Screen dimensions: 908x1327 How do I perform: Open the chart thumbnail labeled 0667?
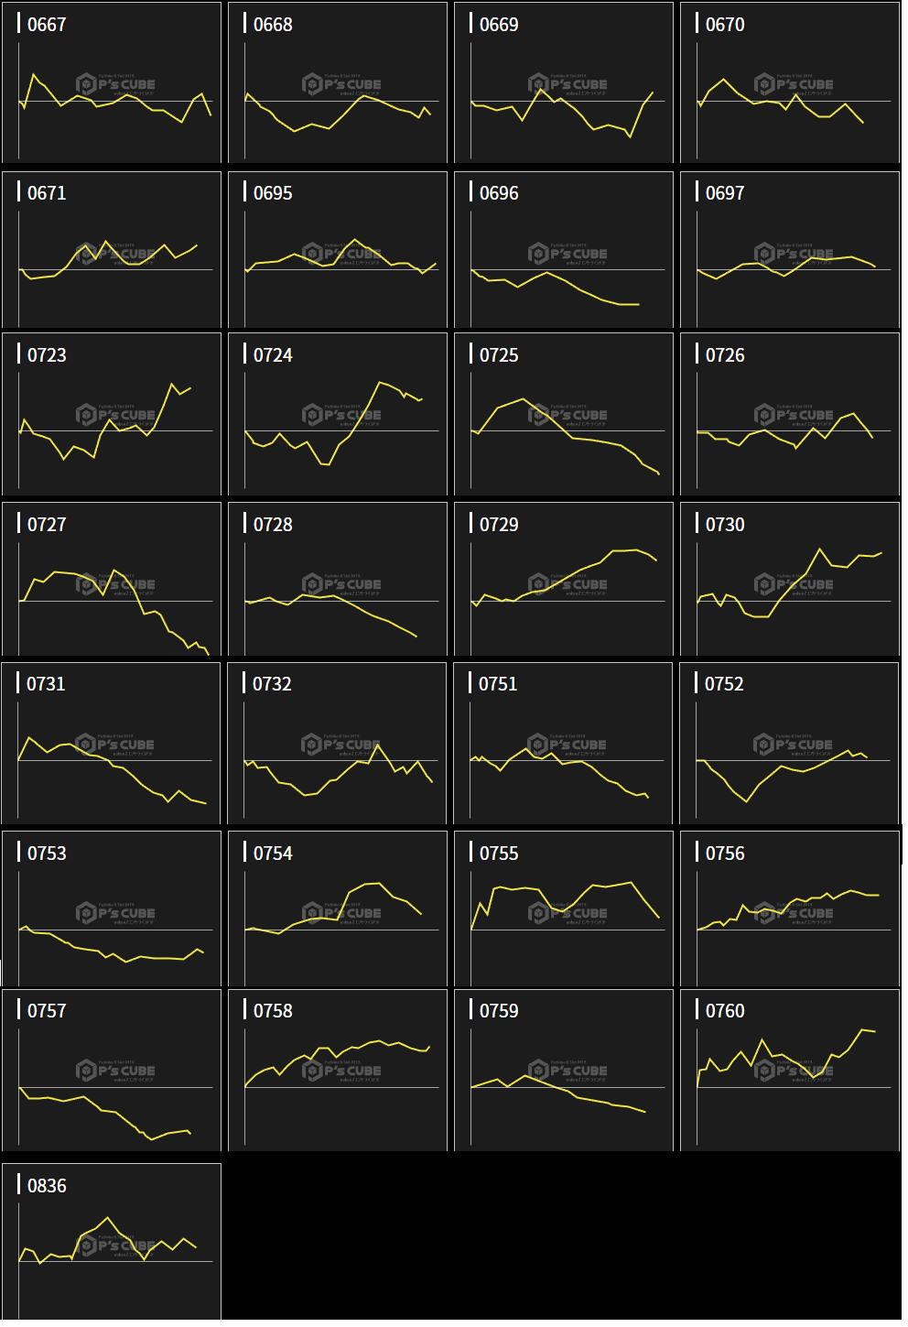pyautogui.click(x=112, y=83)
